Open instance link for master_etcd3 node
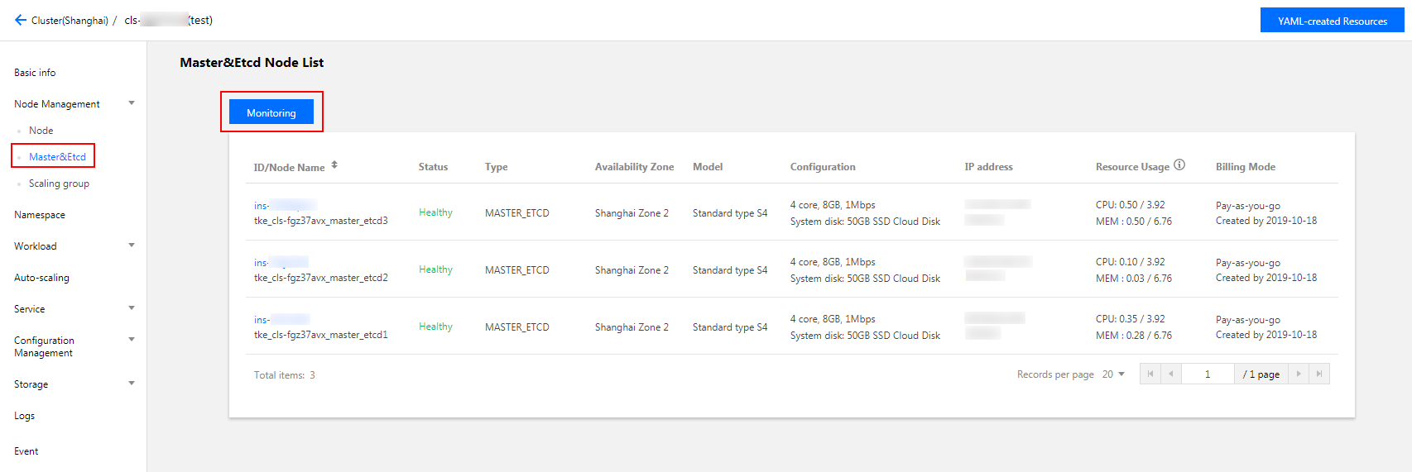Screen dimensions: 1412x472 285,206
